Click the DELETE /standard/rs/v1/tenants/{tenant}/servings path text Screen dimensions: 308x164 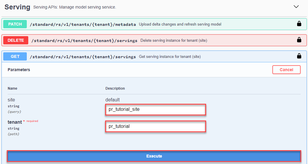pos(84,41)
